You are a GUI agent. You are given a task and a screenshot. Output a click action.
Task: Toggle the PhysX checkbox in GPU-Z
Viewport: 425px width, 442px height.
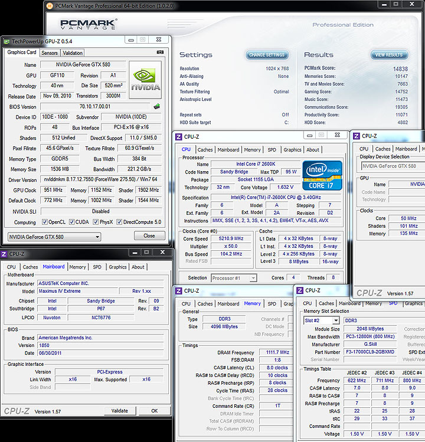pyautogui.click(x=96, y=222)
